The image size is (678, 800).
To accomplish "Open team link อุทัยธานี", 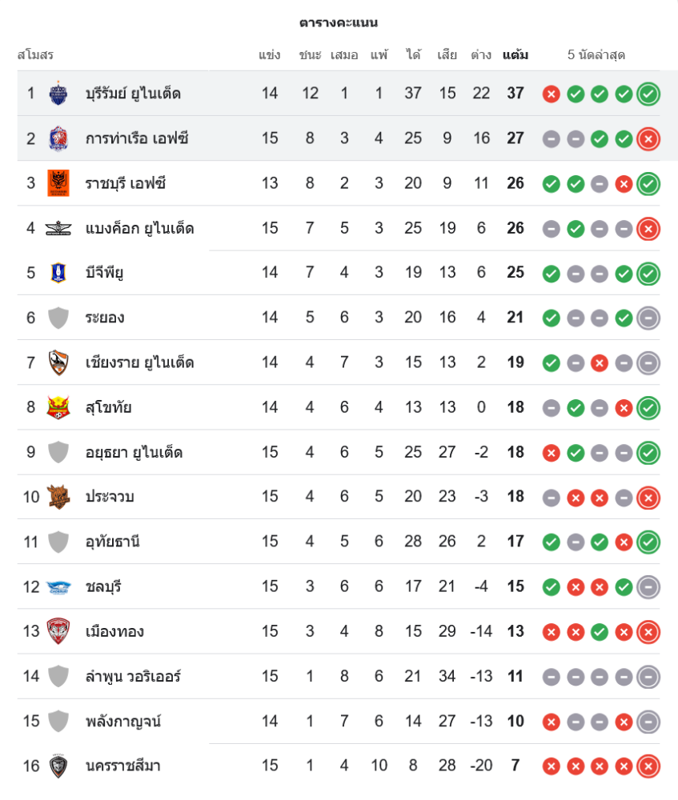I will click(113, 542).
